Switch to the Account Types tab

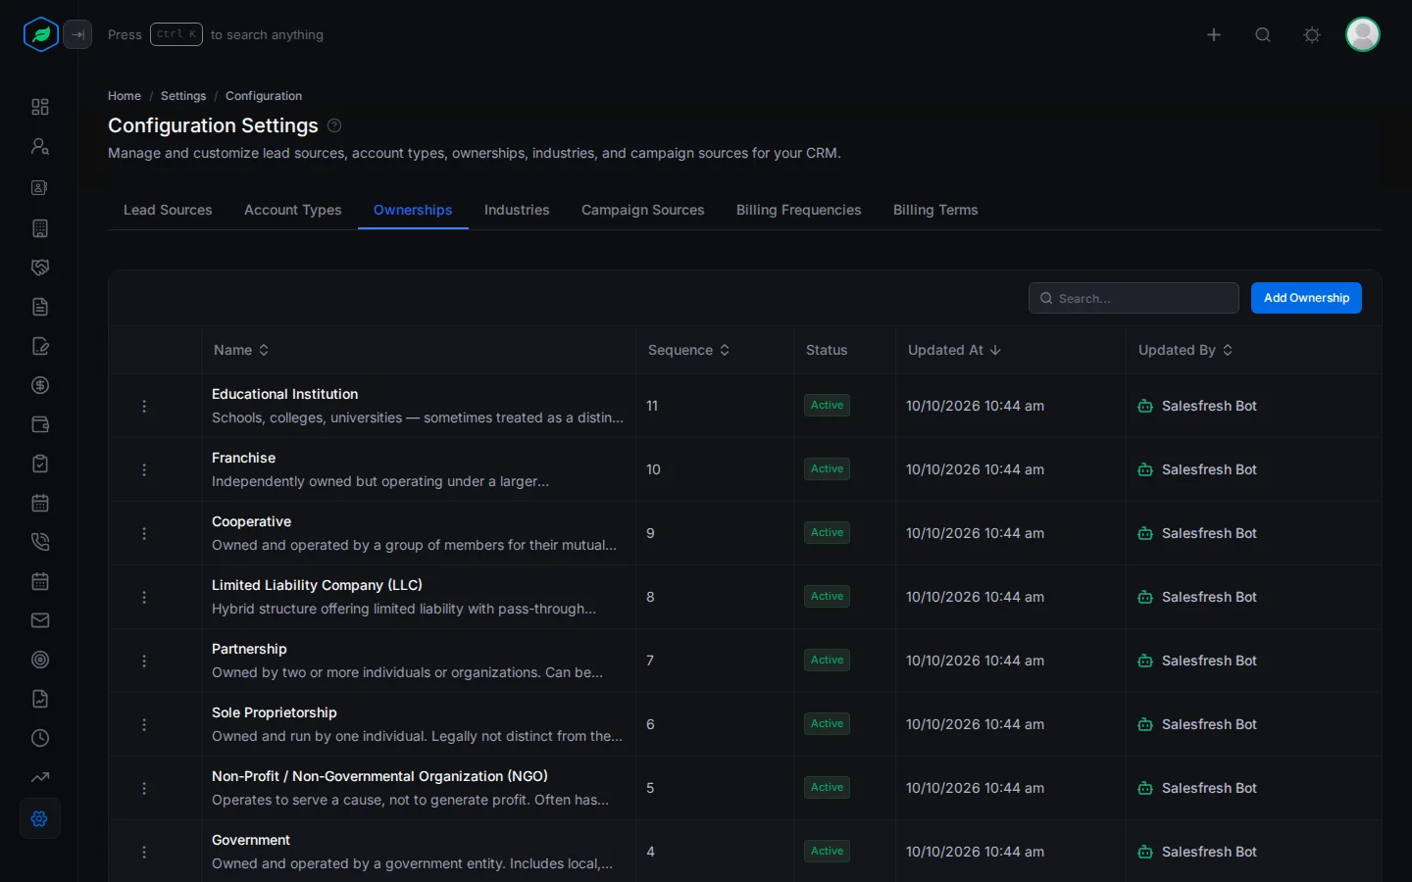click(293, 210)
